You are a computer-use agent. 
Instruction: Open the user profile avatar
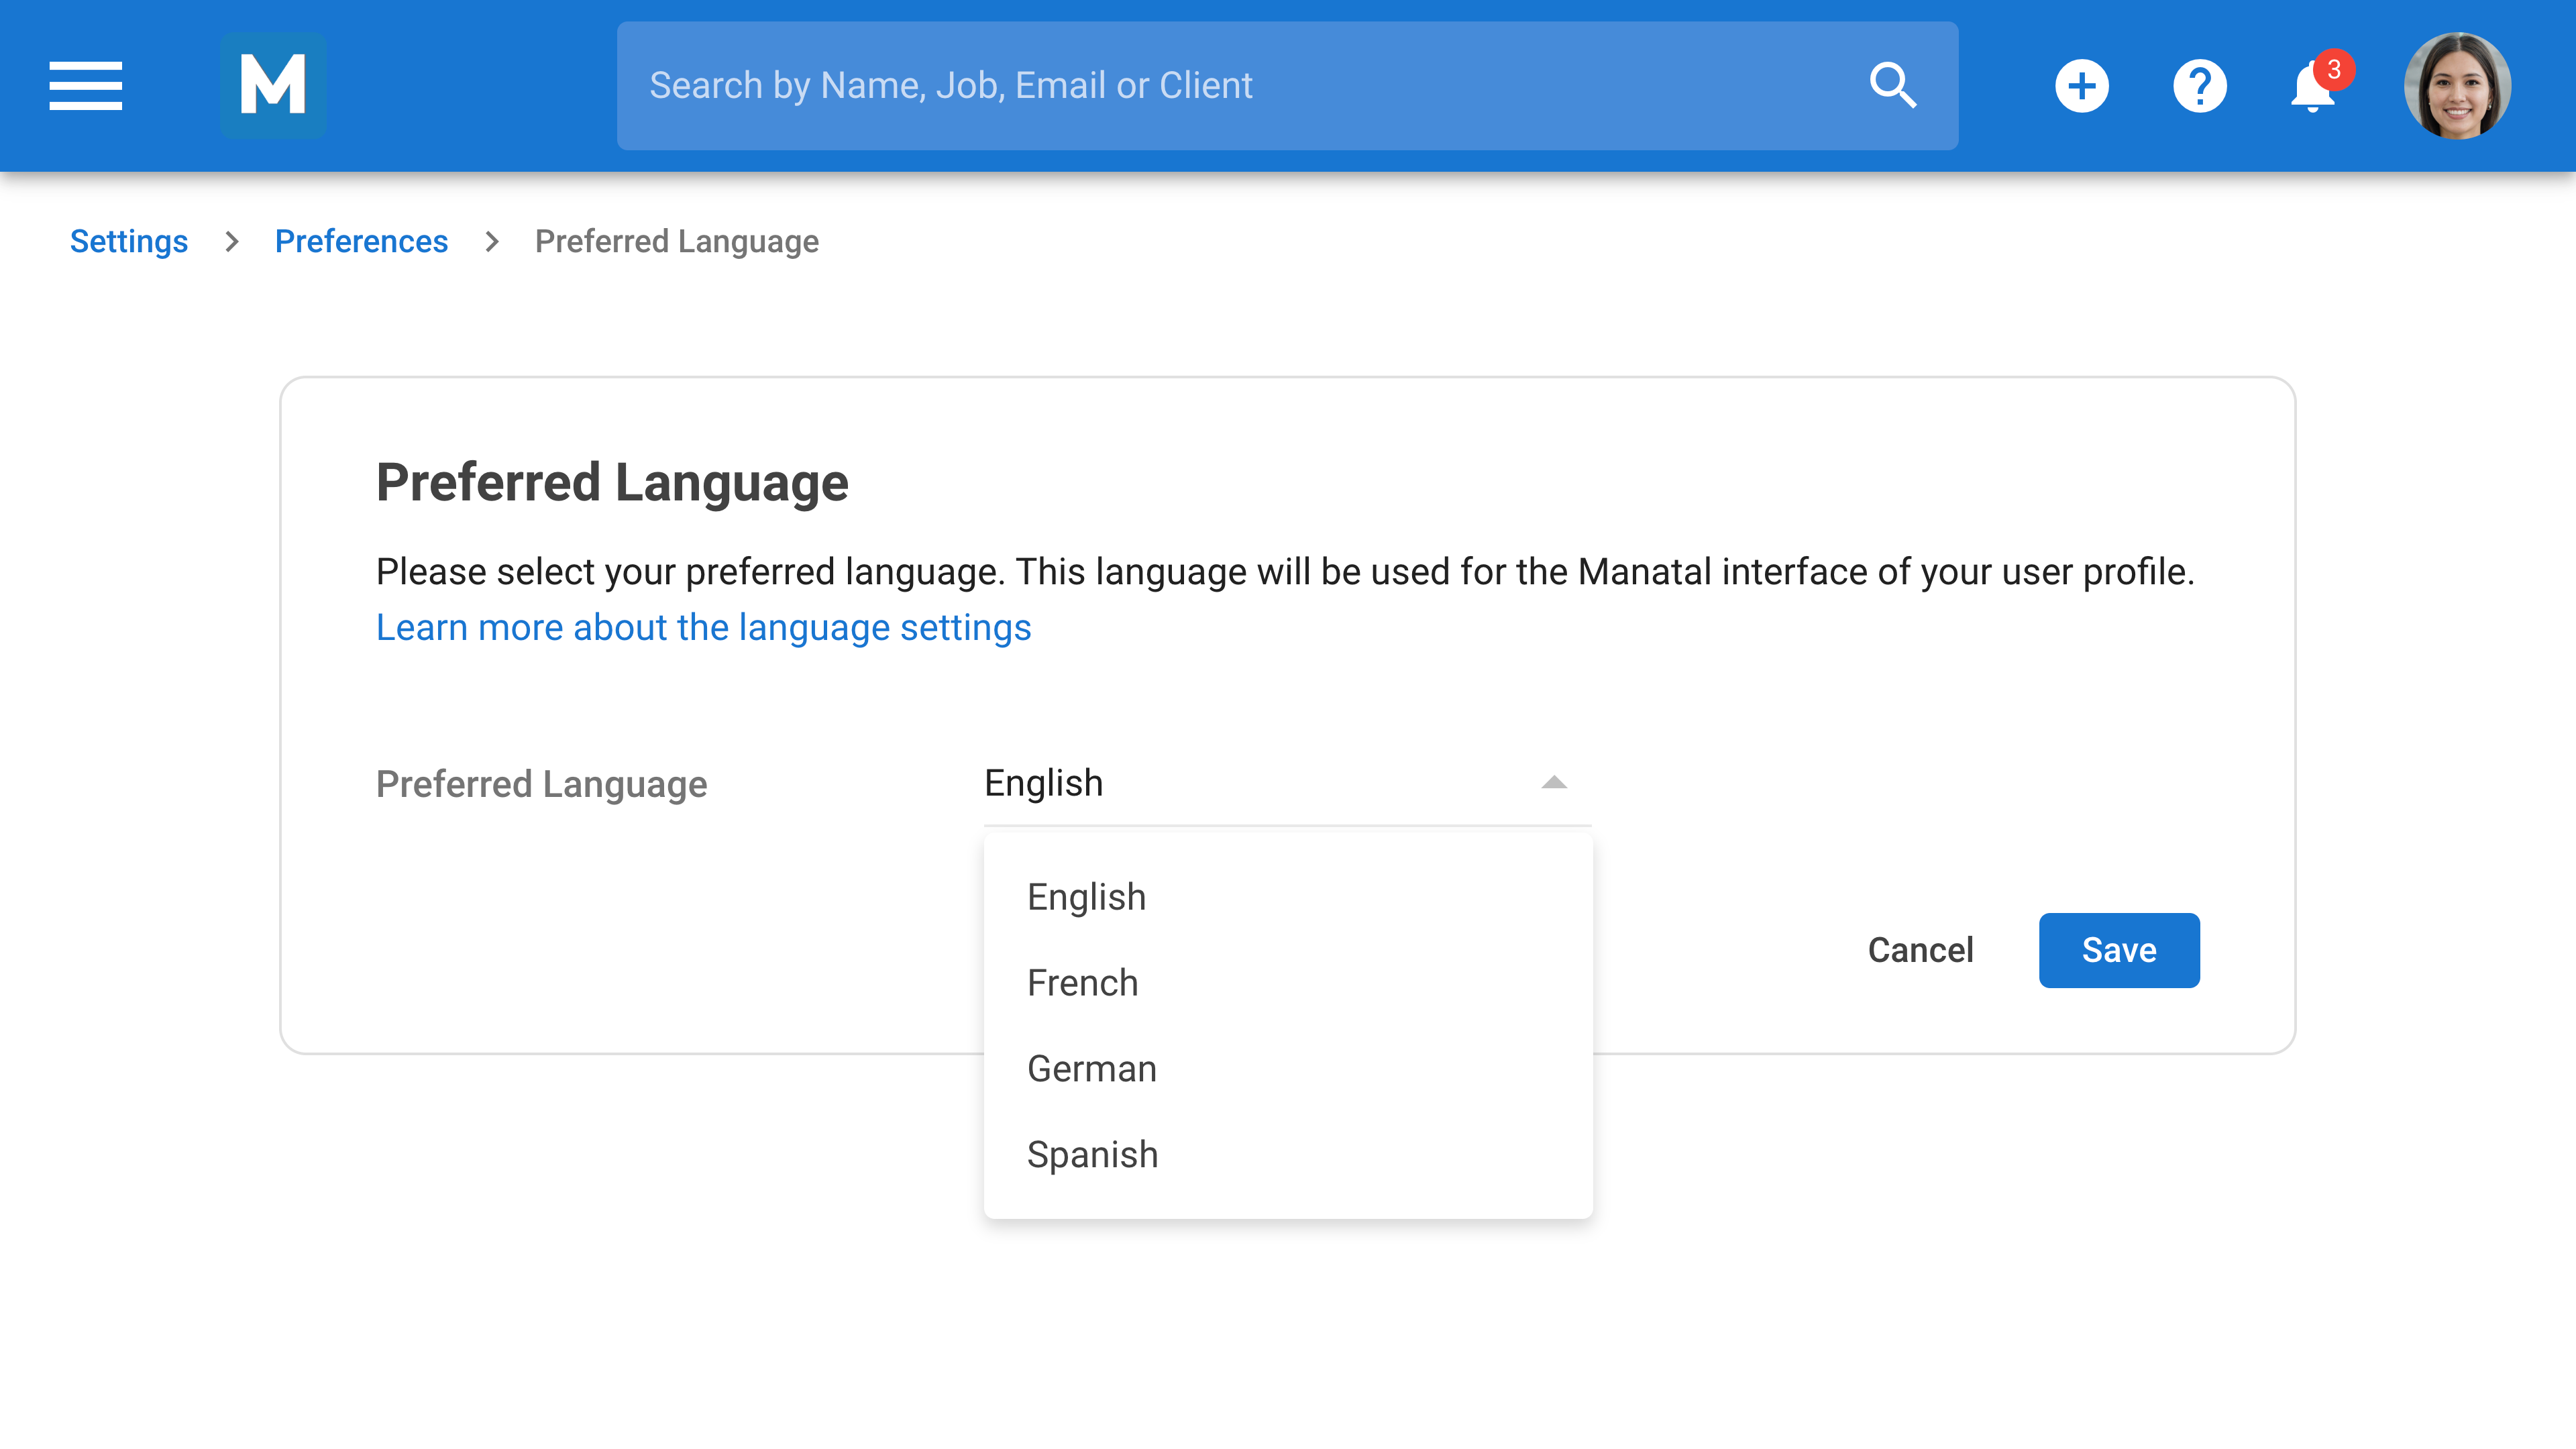click(x=2457, y=86)
